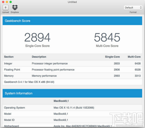
Task: Minimize the window with the yellow button
Action: 7,2
